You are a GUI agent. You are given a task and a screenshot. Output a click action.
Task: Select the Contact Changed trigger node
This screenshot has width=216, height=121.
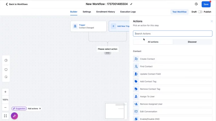point(88,26)
